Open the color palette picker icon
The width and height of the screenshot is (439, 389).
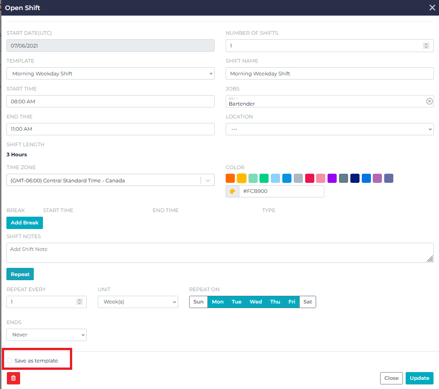tap(232, 191)
